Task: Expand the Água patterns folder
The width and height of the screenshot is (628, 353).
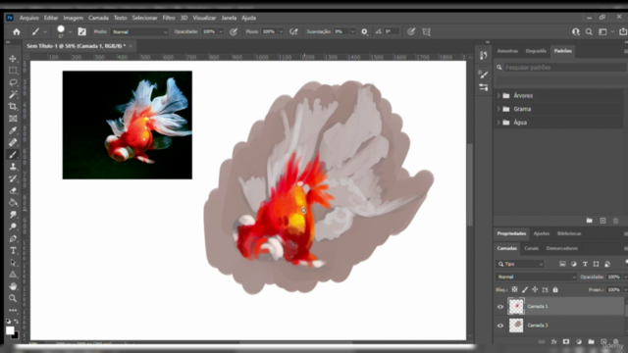Action: click(x=498, y=123)
